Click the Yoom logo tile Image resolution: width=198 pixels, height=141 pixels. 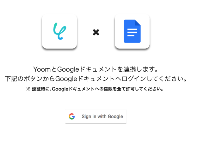click(59, 31)
